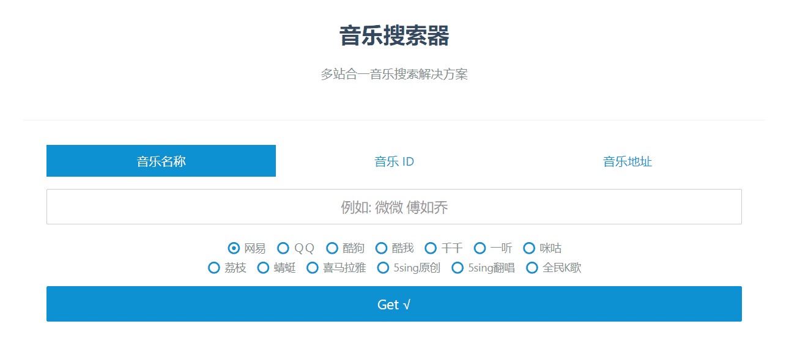Switch to the 音乐名称 tab

161,161
